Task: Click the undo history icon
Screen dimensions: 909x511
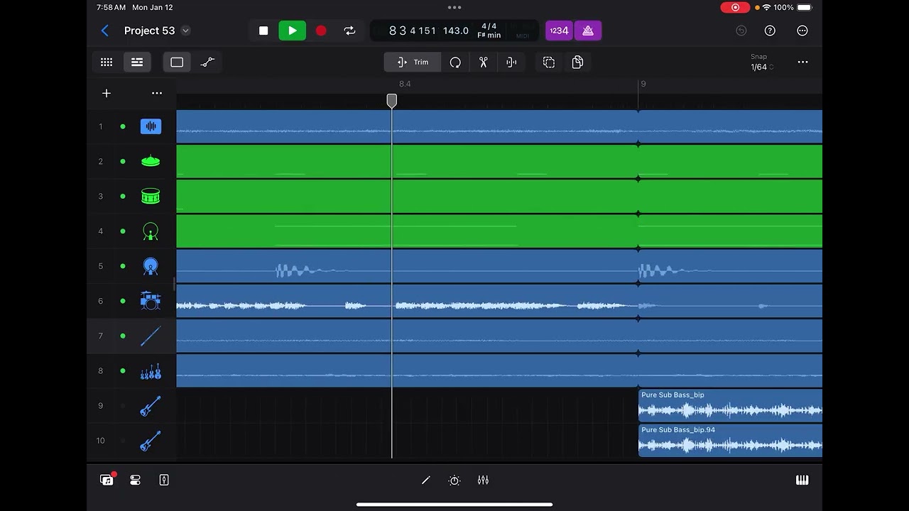Action: point(741,31)
